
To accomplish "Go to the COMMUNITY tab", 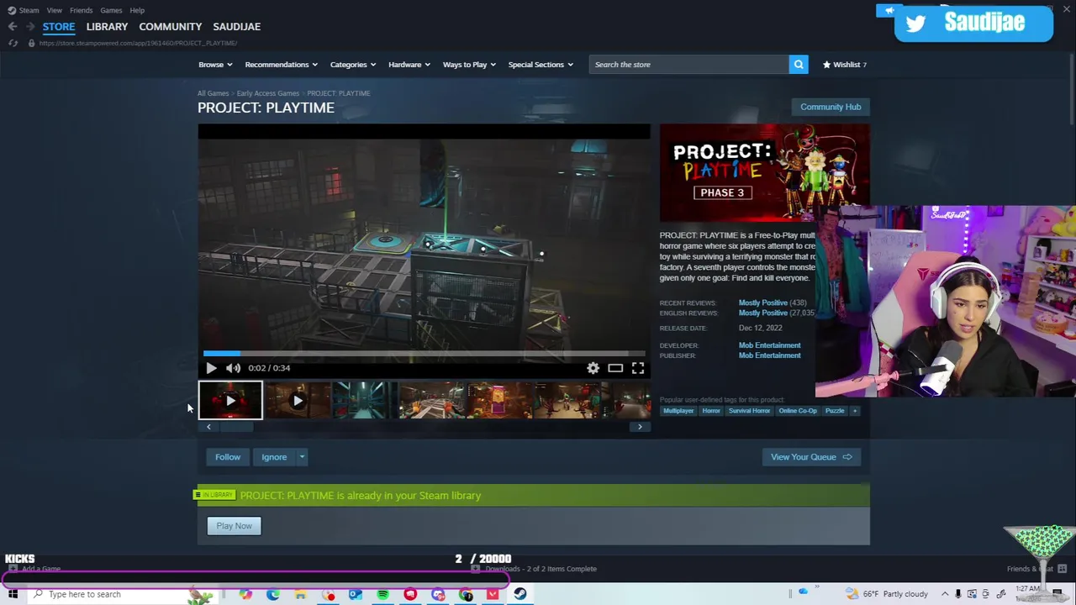I will pos(171,27).
